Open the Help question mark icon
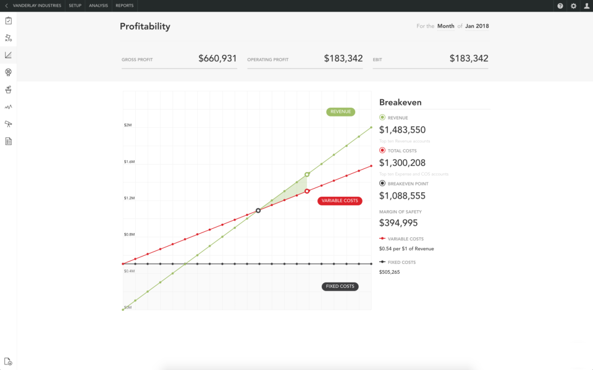Image resolution: width=593 pixels, height=370 pixels. coord(560,6)
